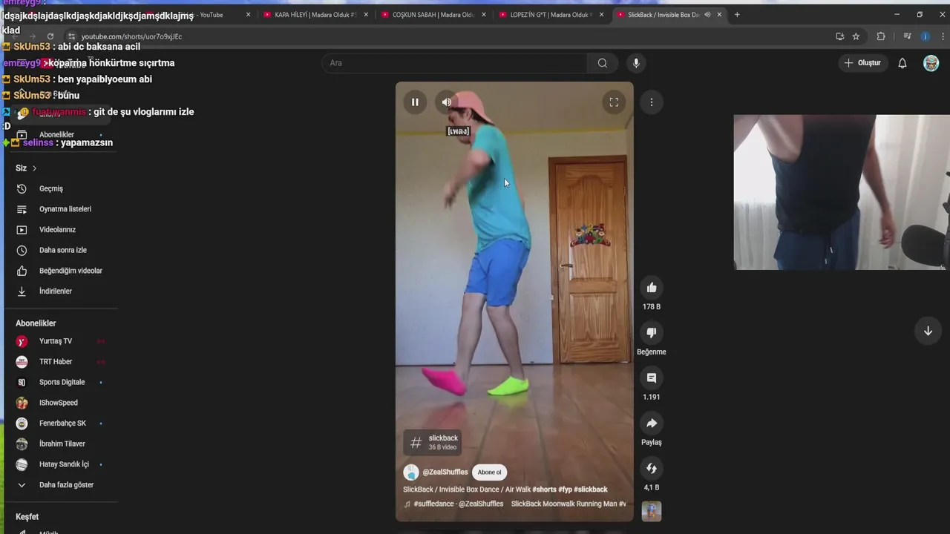Open the İbrahim Tilaver subscription

(x=61, y=444)
